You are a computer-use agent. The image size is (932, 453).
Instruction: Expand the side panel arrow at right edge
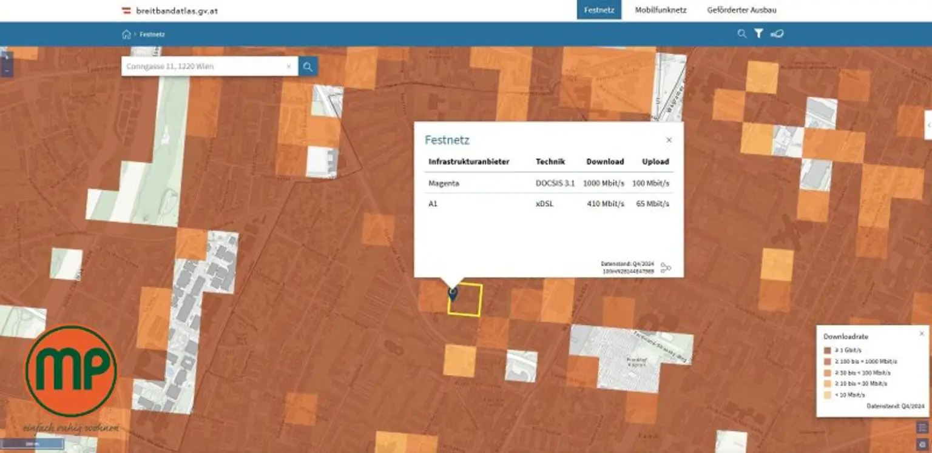click(x=928, y=125)
